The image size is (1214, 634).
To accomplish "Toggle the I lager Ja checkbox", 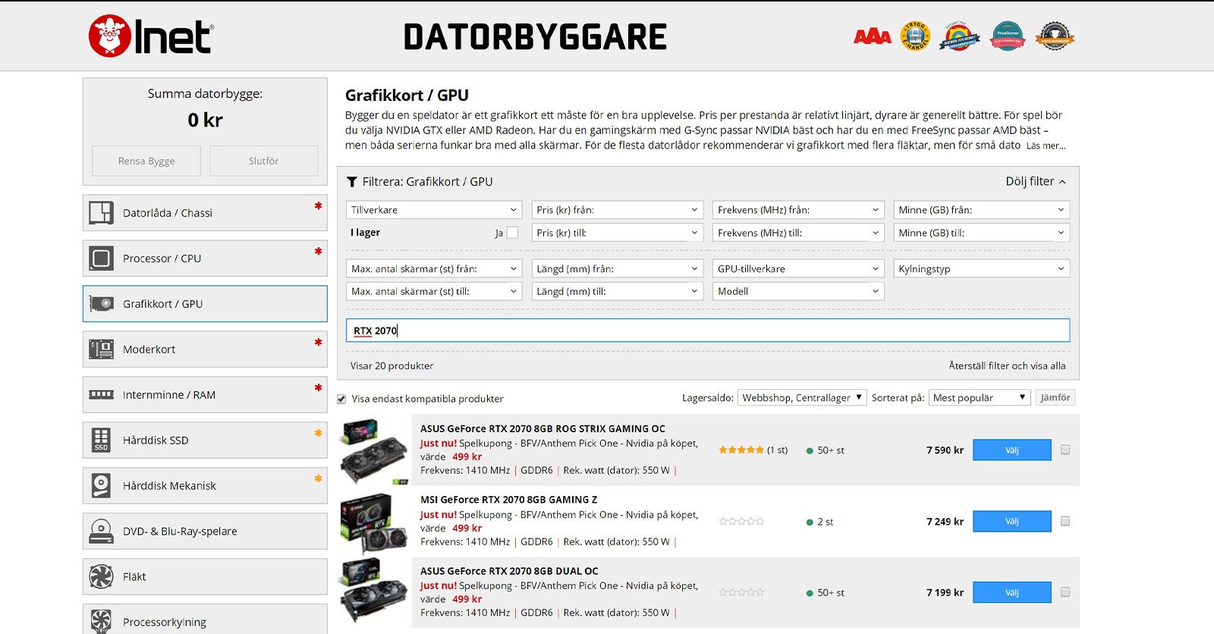I will click(512, 233).
